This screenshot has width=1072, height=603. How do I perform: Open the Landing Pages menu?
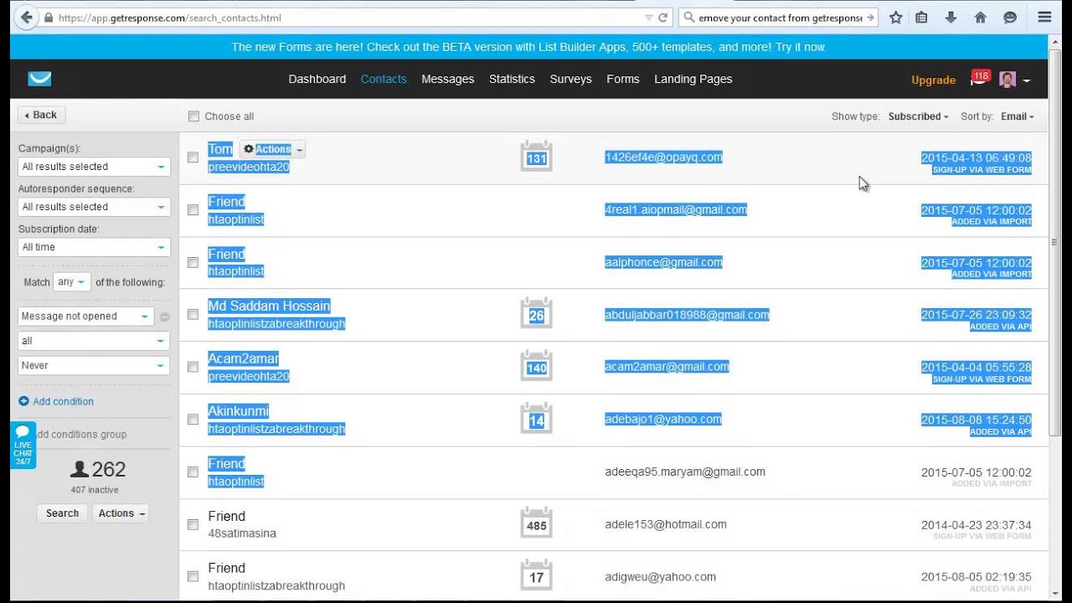point(693,79)
